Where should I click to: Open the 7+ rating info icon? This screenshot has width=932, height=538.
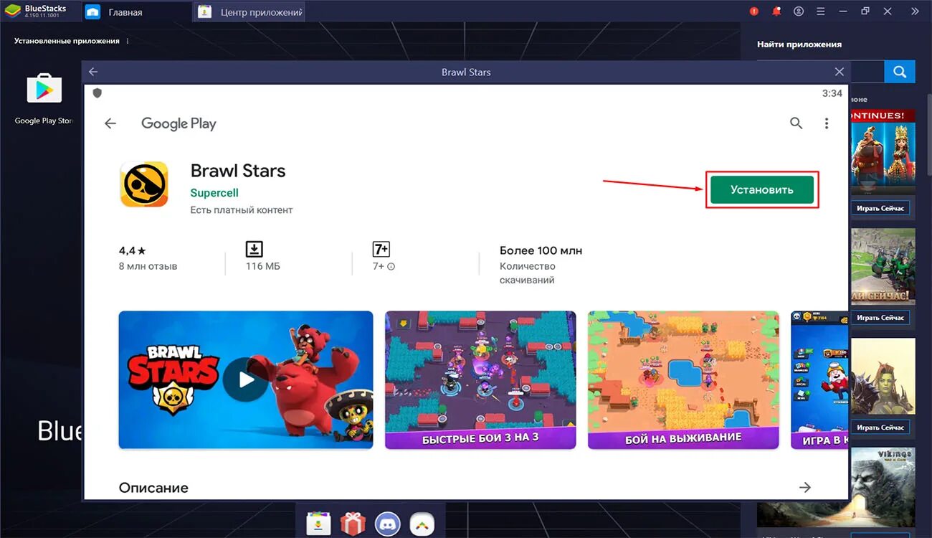[x=391, y=267]
